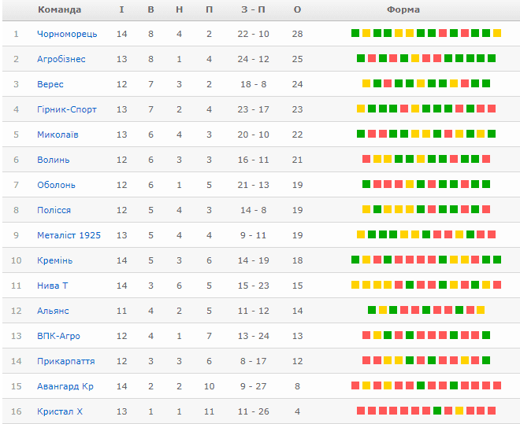
Task: Click the ВПК-Агро team name
Action: (58, 336)
